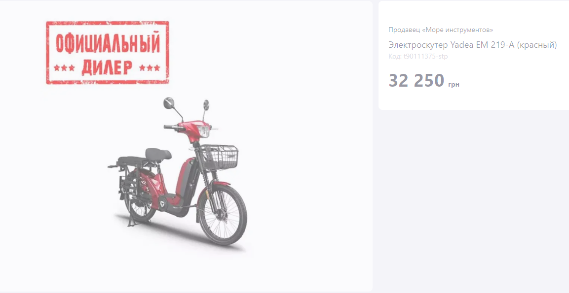569x293 pixels.
Task: Click the scooter's front wheel
Action: click(x=223, y=215)
